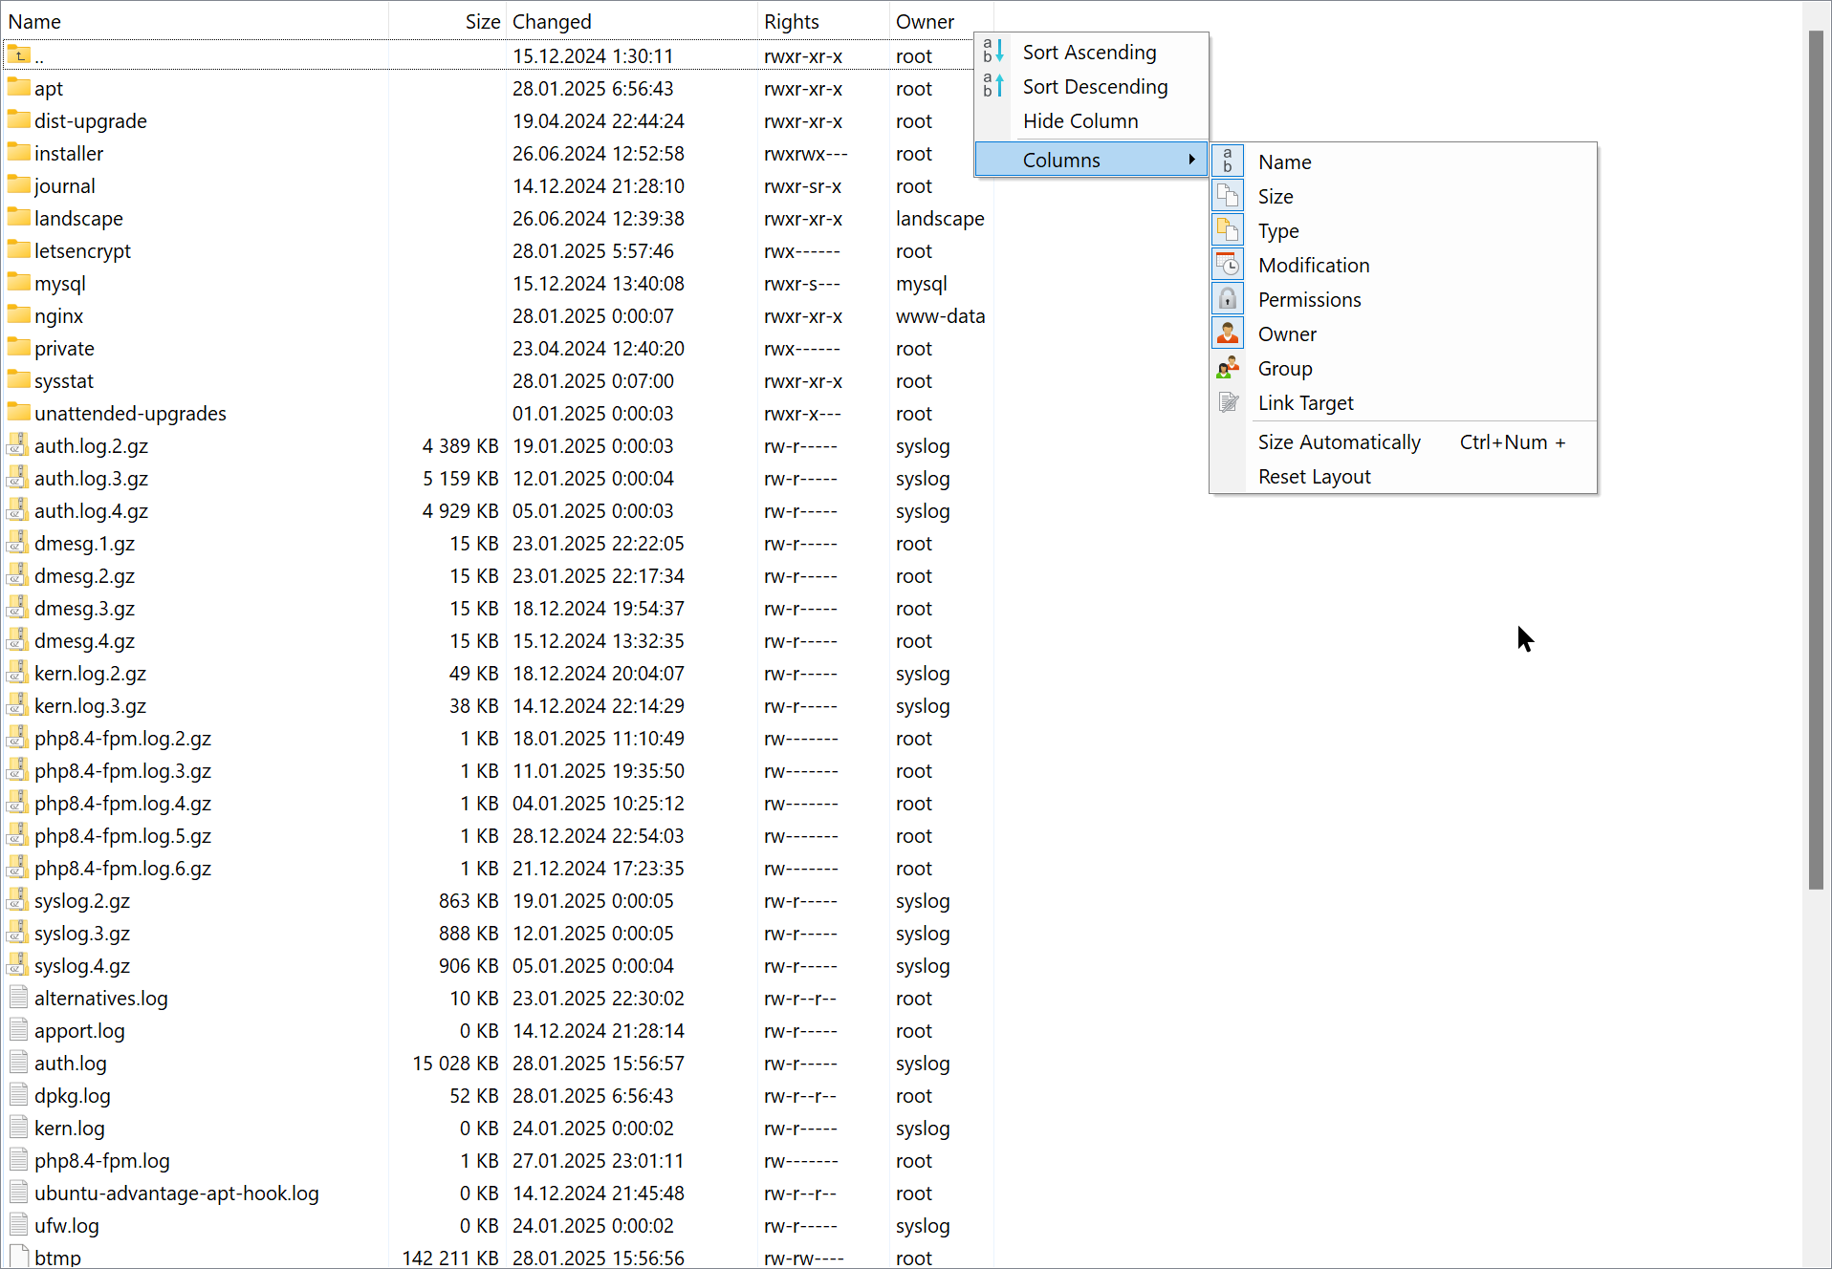Viewport: 1832px width, 1269px height.
Task: Select the nginx folder
Action: tap(58, 316)
